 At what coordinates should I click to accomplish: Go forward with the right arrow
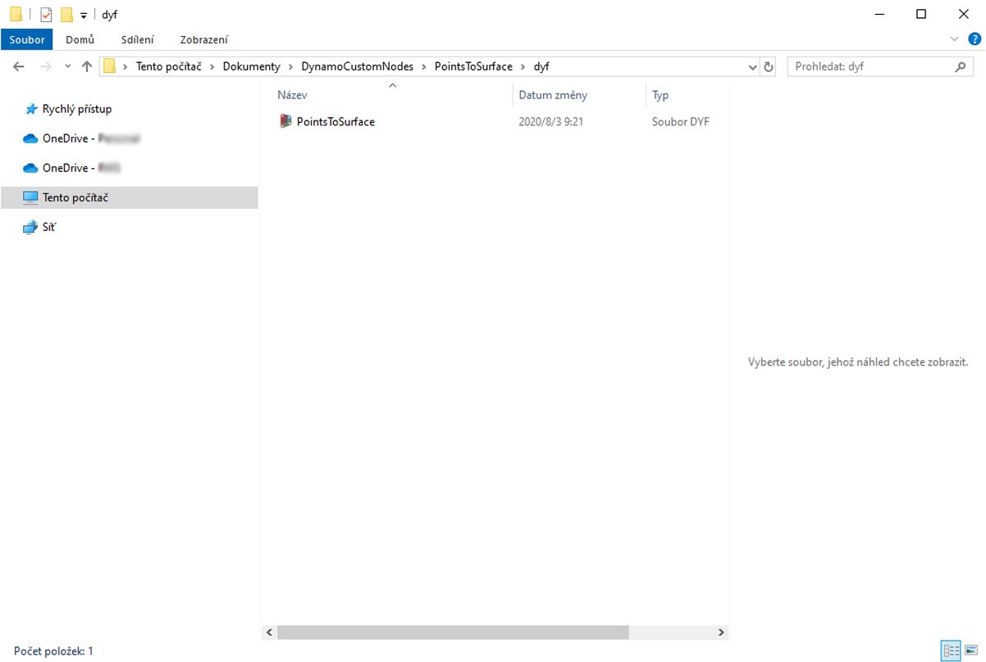pyautogui.click(x=46, y=67)
